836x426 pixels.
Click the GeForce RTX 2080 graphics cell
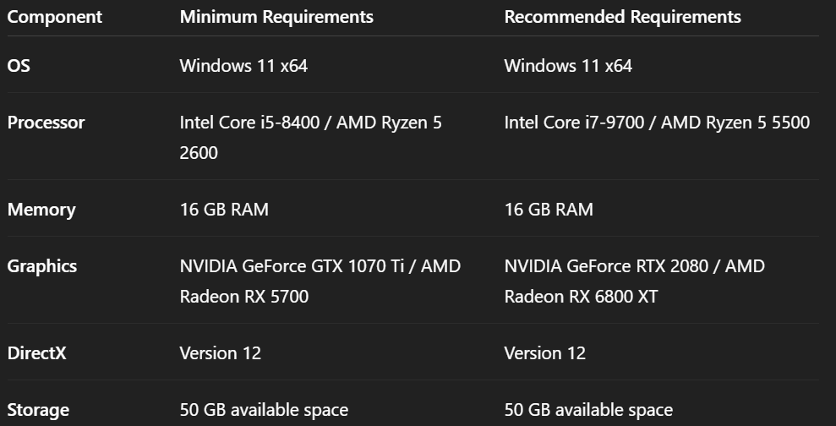tap(634, 281)
